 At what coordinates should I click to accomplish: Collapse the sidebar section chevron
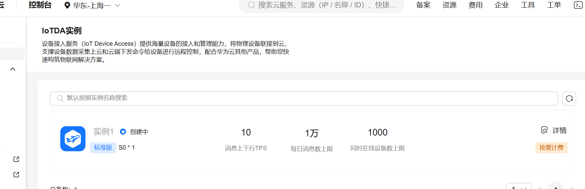coord(13,69)
